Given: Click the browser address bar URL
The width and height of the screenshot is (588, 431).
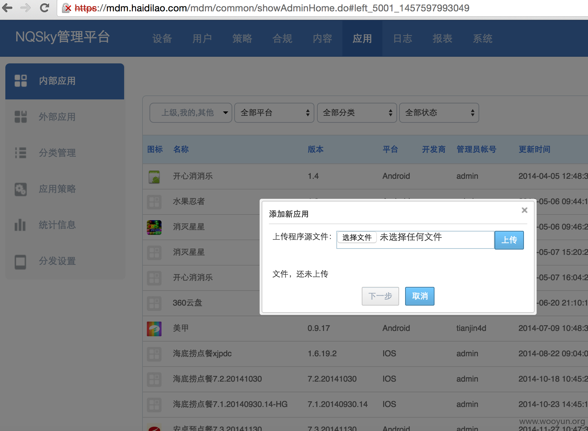Looking at the screenshot, I should (x=272, y=8).
